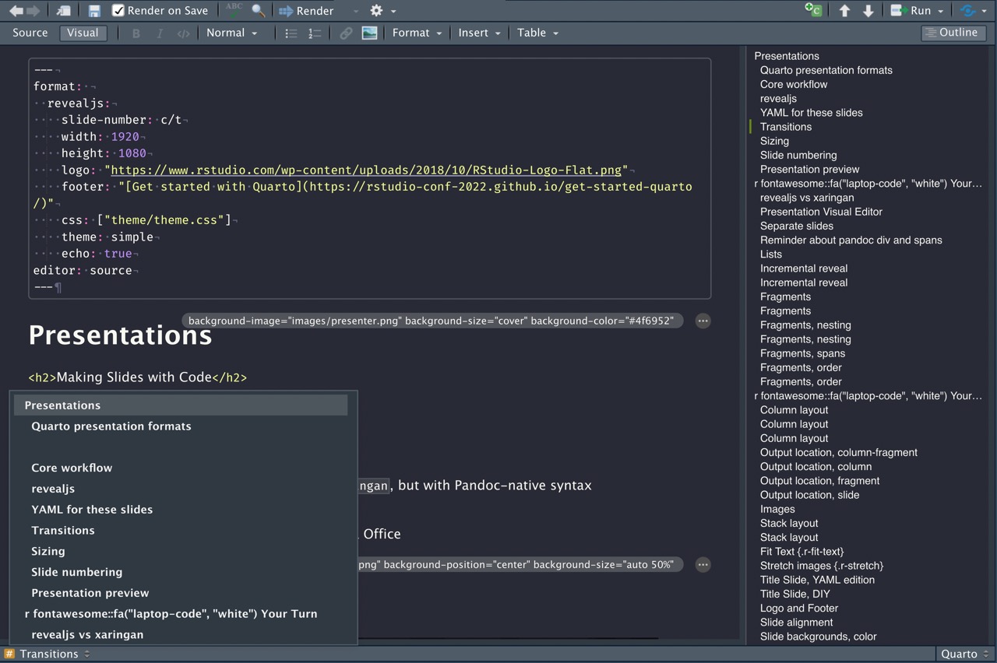
Task: Go to previous section with up arrow
Action: [844, 11]
